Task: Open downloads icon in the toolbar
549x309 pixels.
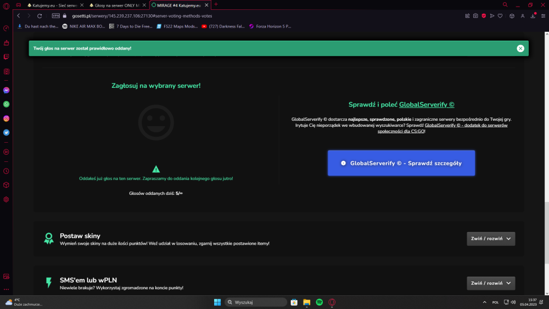Action: pos(533,16)
